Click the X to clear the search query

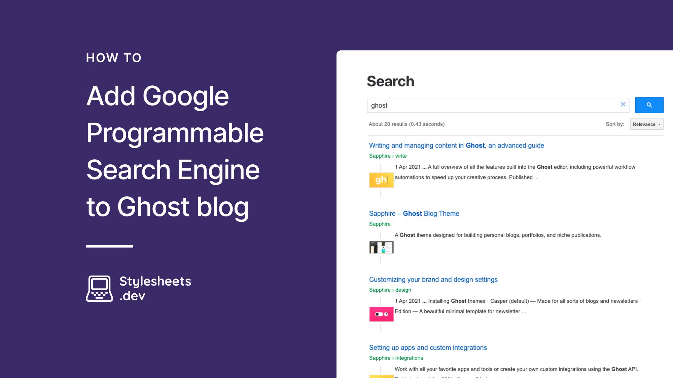point(623,104)
